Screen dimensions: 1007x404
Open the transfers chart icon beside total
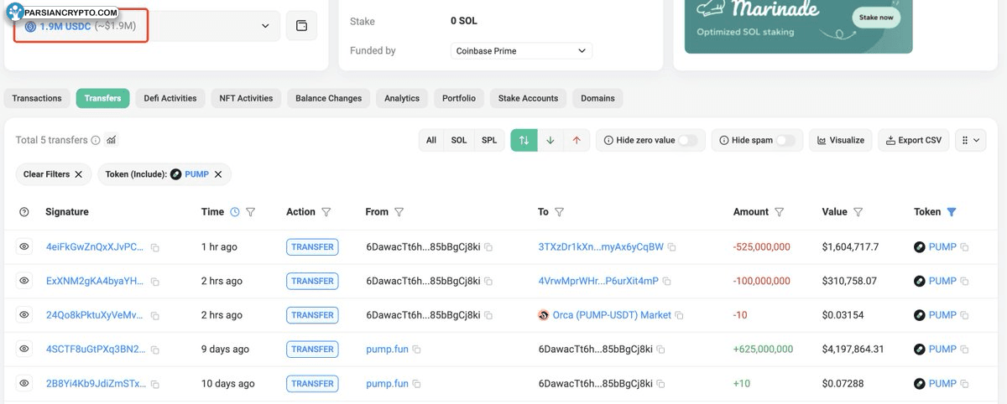pos(112,140)
